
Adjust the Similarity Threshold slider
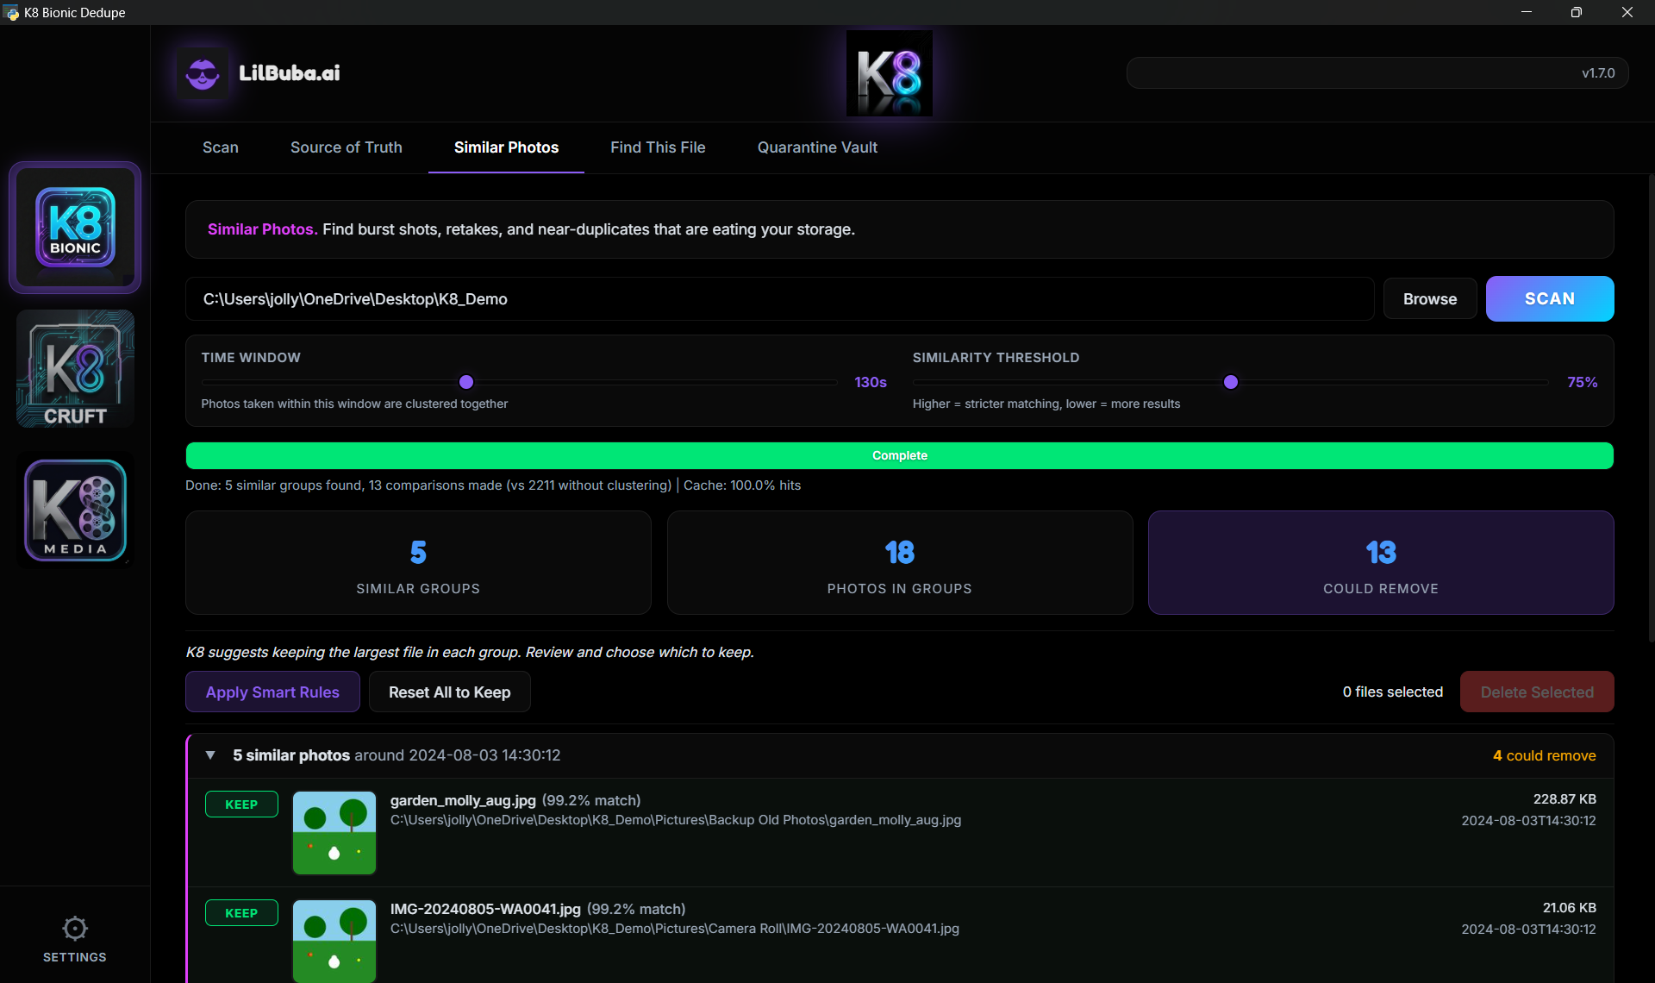(x=1231, y=381)
